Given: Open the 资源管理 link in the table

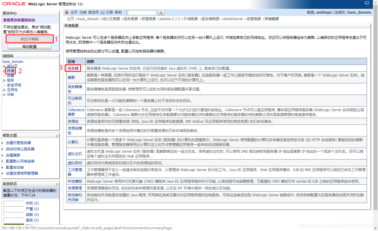Looking at the screenshot, I should pyautogui.click(x=75, y=188).
